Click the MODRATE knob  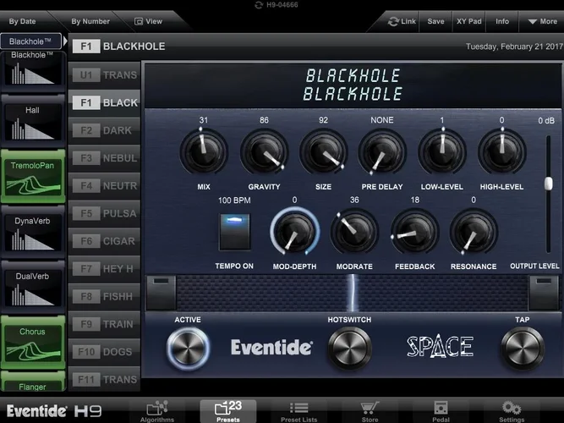[x=354, y=231]
